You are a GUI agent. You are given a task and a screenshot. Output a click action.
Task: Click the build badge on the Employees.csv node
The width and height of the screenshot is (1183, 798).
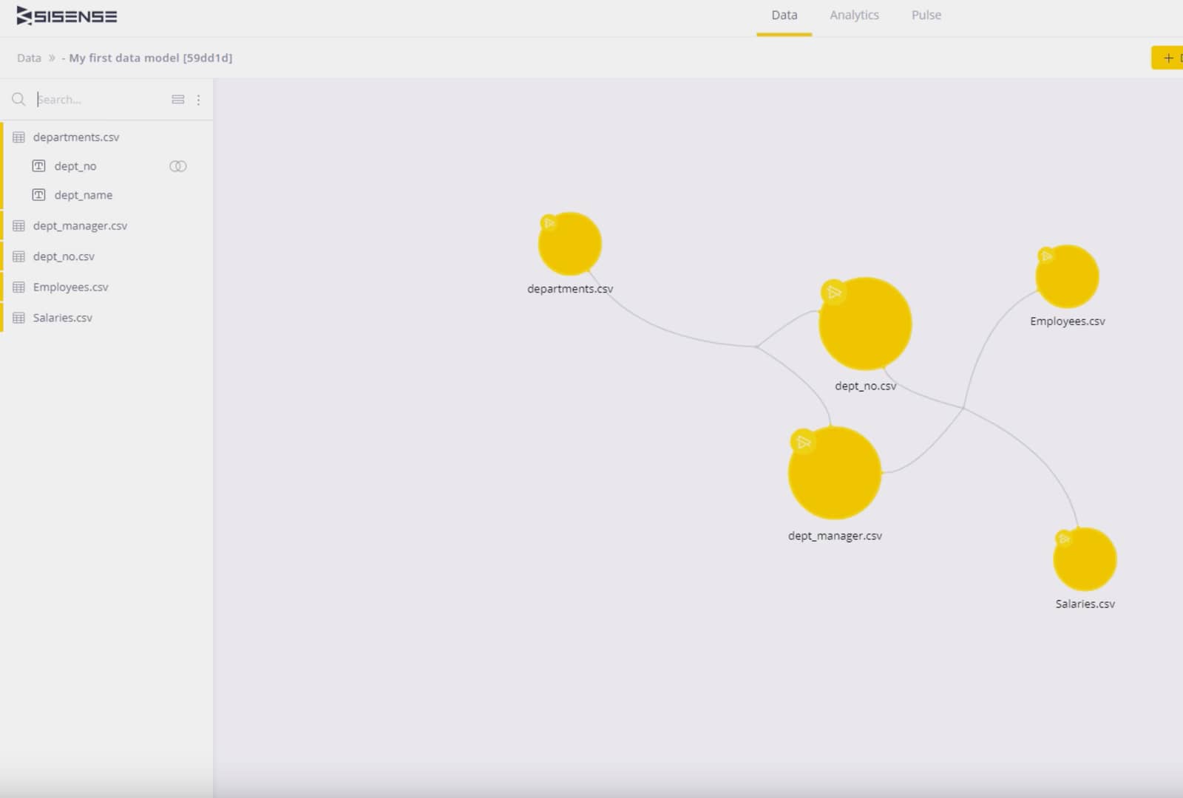1048,257
